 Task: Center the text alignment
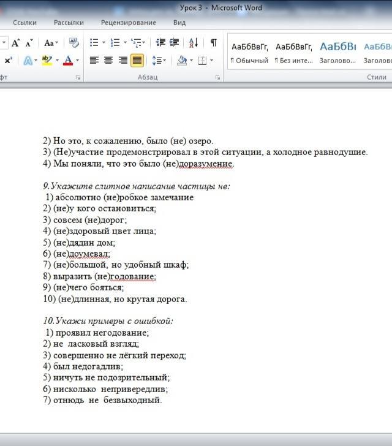tap(108, 60)
